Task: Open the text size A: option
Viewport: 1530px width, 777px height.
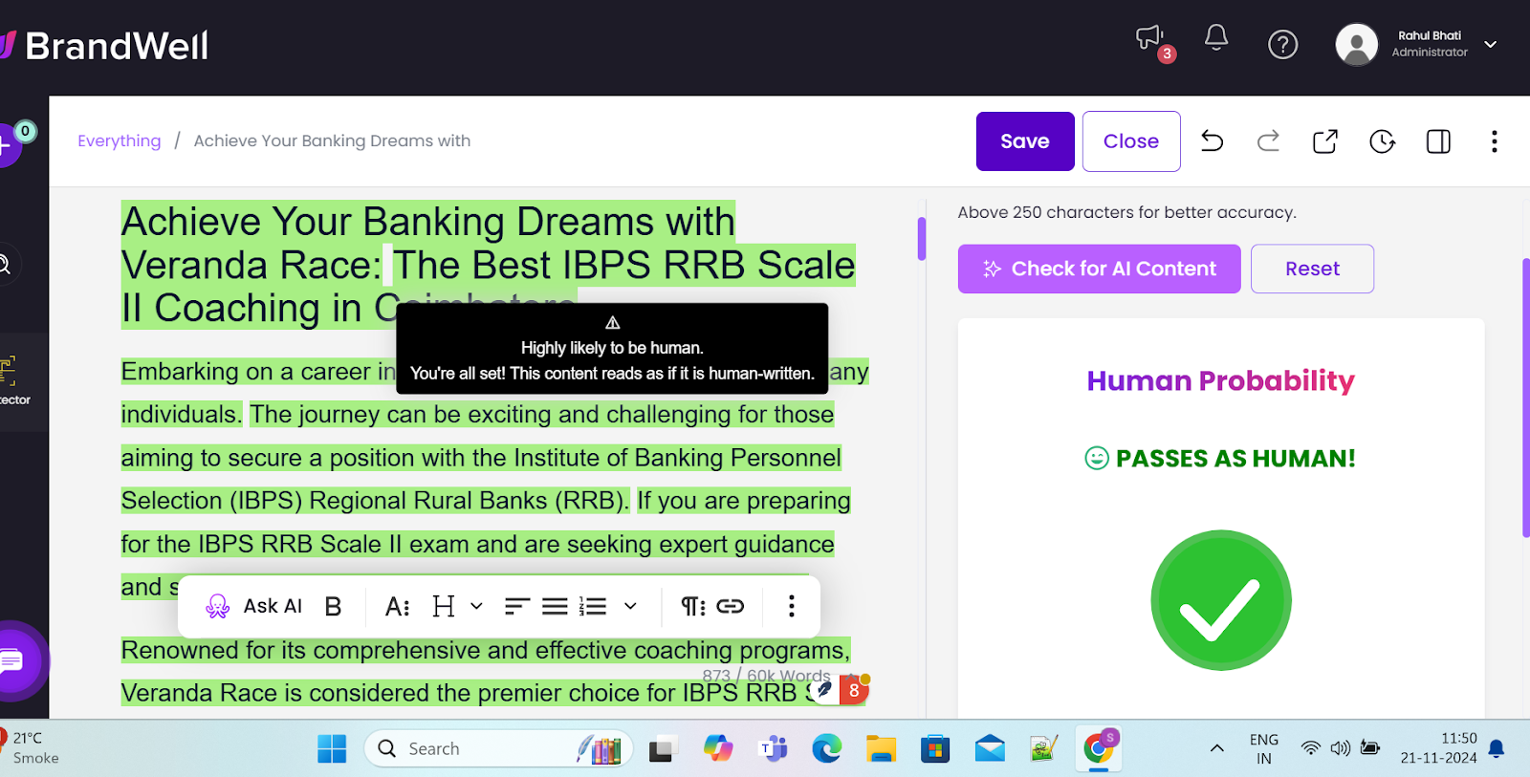Action: [x=397, y=606]
